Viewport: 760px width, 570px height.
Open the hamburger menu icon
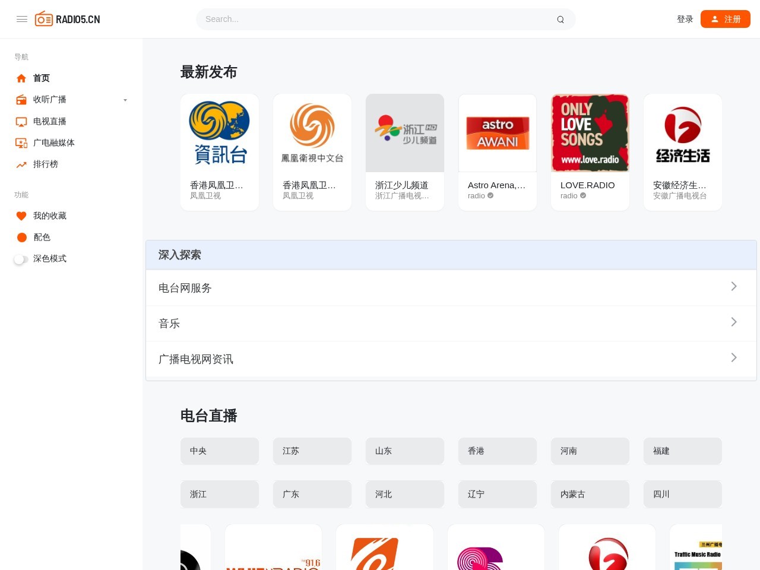tap(22, 19)
